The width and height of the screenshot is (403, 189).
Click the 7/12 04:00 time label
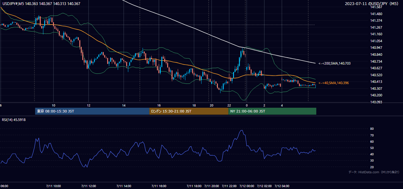[x=282, y=186]
